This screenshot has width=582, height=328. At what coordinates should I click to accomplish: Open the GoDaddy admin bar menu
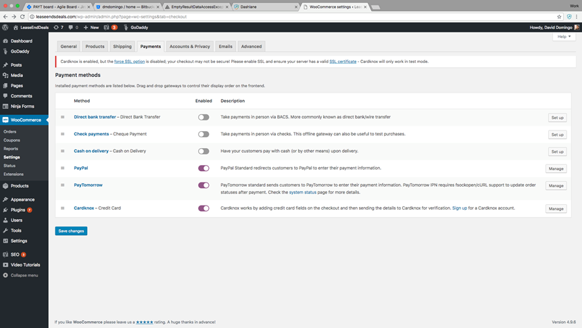[136, 27]
